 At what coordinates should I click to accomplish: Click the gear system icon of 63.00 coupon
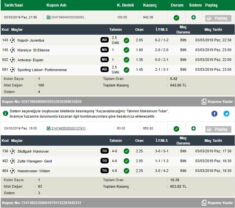tap(194, 128)
